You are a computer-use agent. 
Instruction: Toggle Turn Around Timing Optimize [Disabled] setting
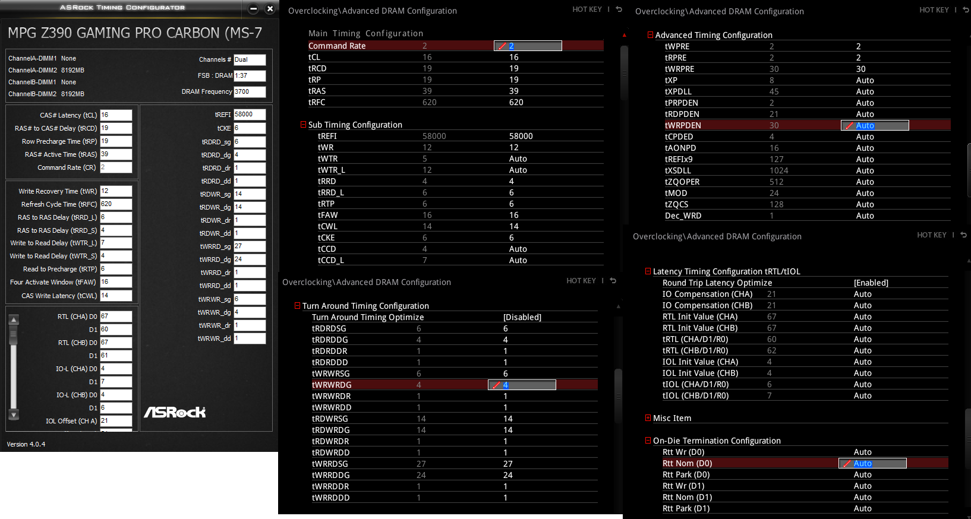tap(522, 317)
